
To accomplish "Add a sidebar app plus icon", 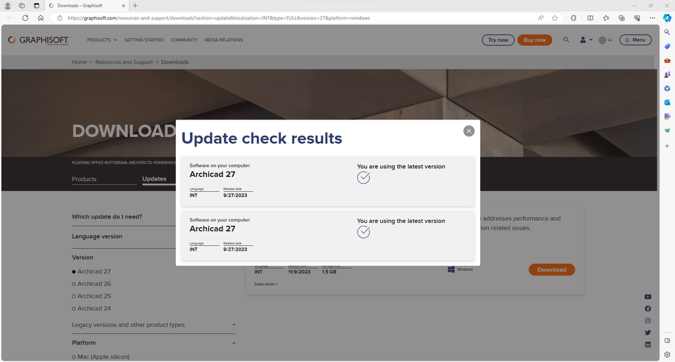I will (667, 146).
